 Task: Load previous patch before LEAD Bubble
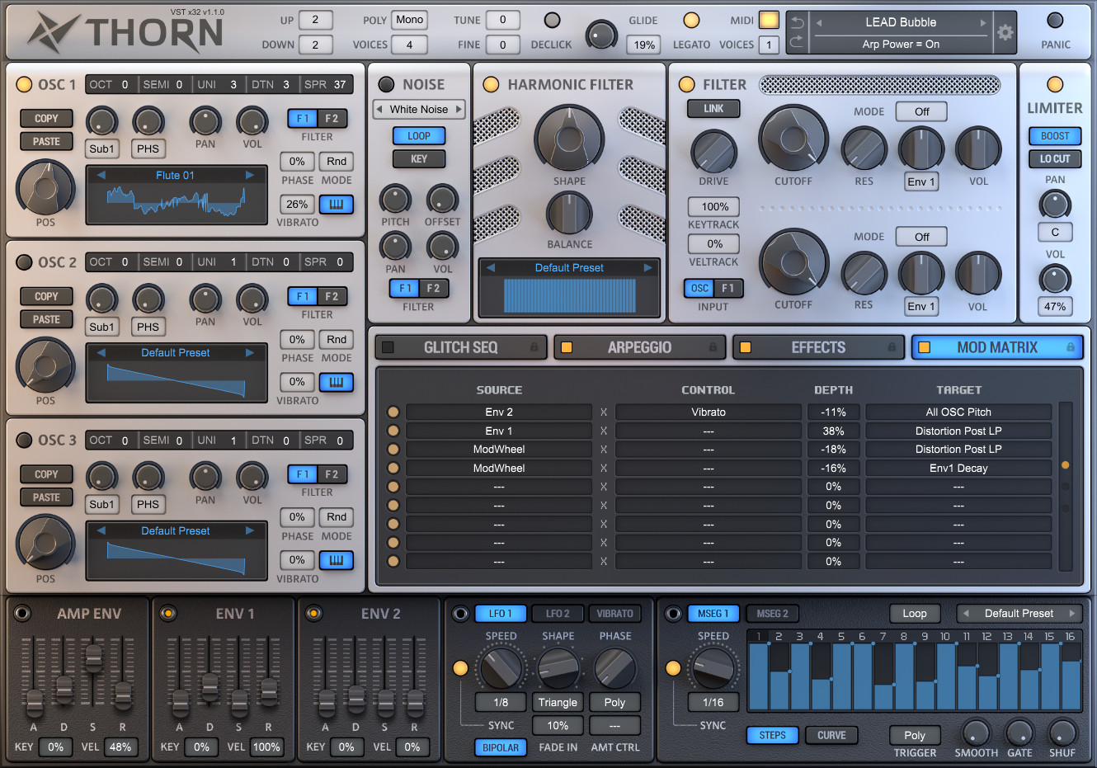tap(819, 23)
